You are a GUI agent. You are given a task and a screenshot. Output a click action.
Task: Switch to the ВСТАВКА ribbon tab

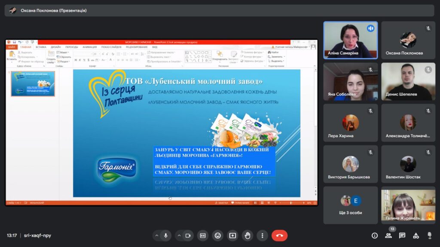click(41, 47)
